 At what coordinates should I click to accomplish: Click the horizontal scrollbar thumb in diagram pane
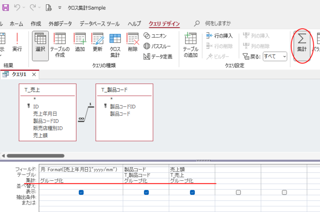pyautogui.click(x=36, y=156)
